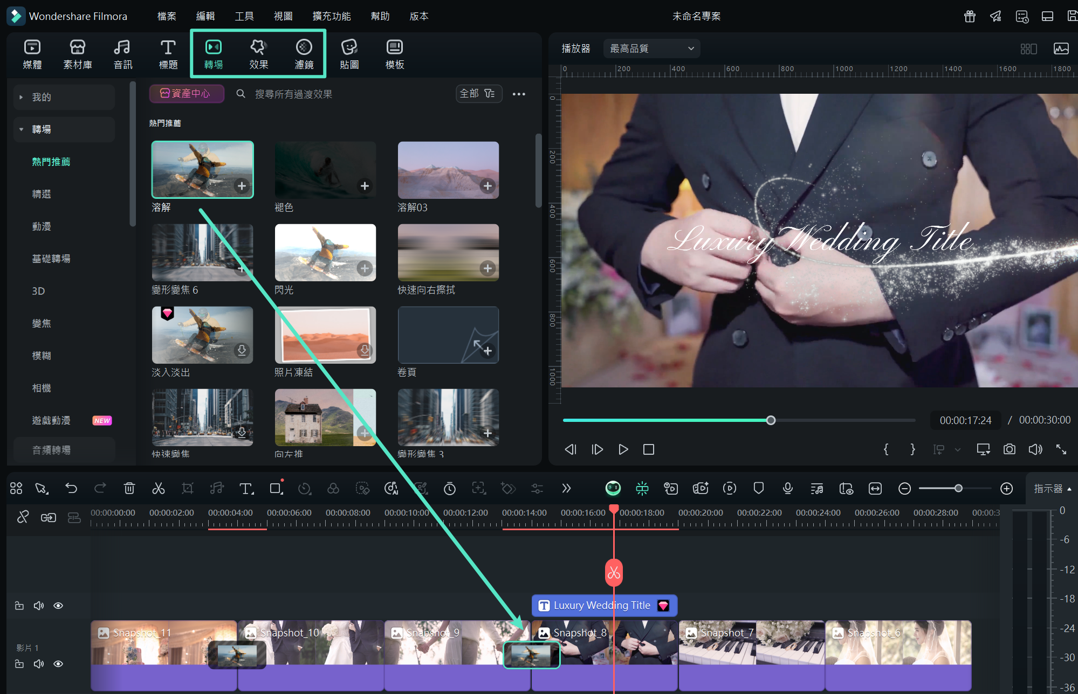Click the voiceover microphone icon
Viewport: 1078px width, 694px height.
(x=787, y=488)
